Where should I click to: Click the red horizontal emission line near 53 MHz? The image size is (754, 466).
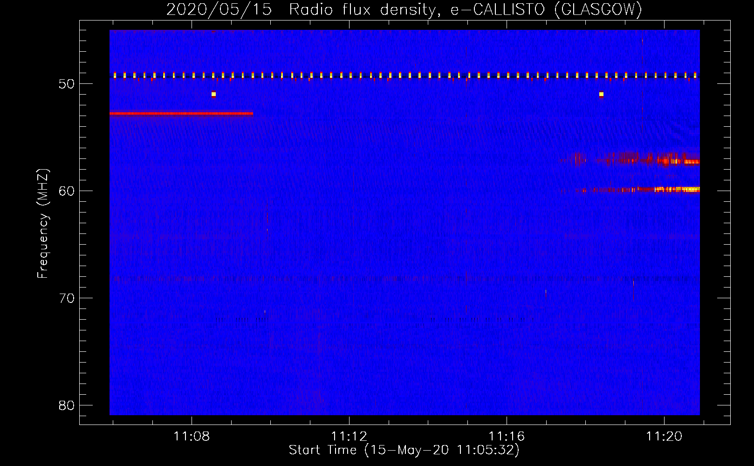tap(181, 113)
